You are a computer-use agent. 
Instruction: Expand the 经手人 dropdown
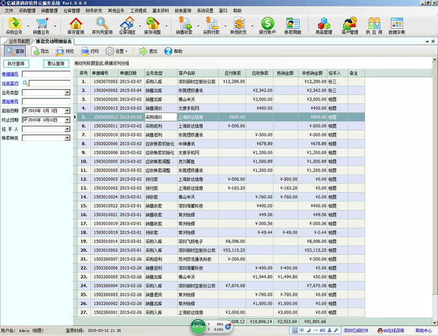67,129
